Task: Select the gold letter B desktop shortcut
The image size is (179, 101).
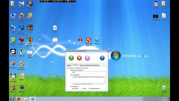Action: click(x=30, y=41)
